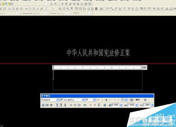Set middle vertical alignment for text

61,105
